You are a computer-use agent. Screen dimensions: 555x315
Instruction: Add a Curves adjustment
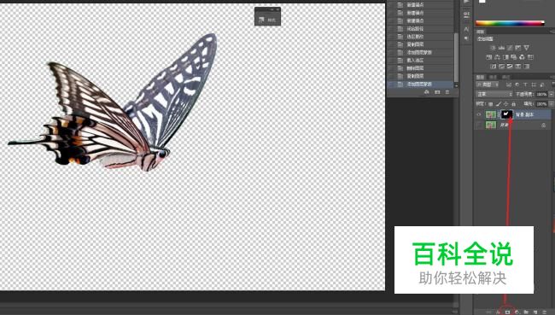coord(510,48)
